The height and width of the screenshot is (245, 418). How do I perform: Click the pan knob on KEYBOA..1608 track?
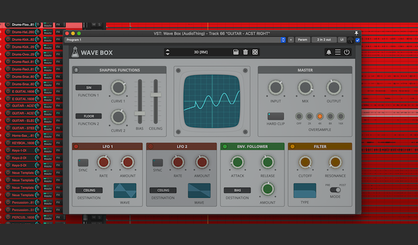click(37, 143)
